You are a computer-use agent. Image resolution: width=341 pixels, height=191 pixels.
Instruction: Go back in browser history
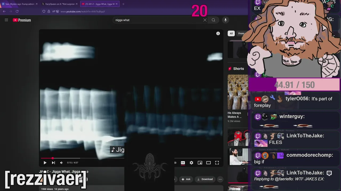4,11
